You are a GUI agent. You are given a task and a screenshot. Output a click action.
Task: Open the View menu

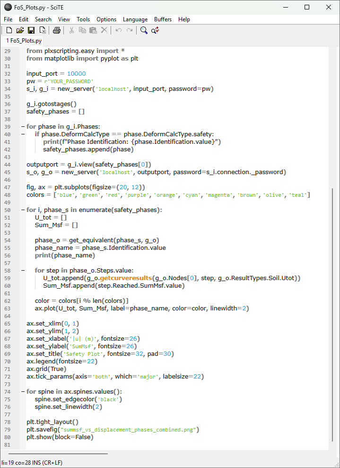[x=64, y=19]
